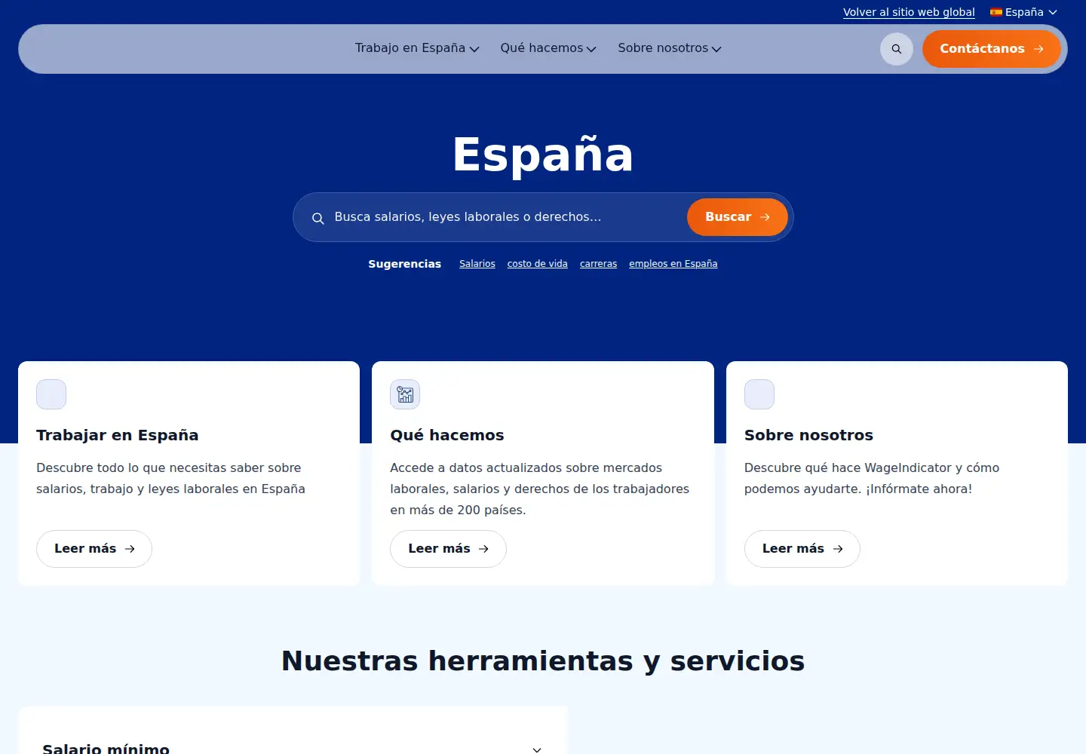Click the search magnifier icon in navbar

897,49
